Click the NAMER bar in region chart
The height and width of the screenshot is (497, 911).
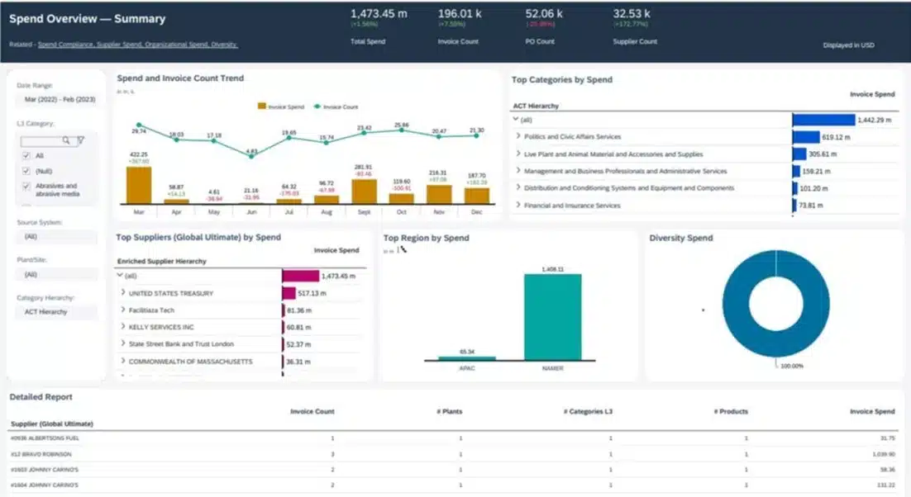pos(552,317)
